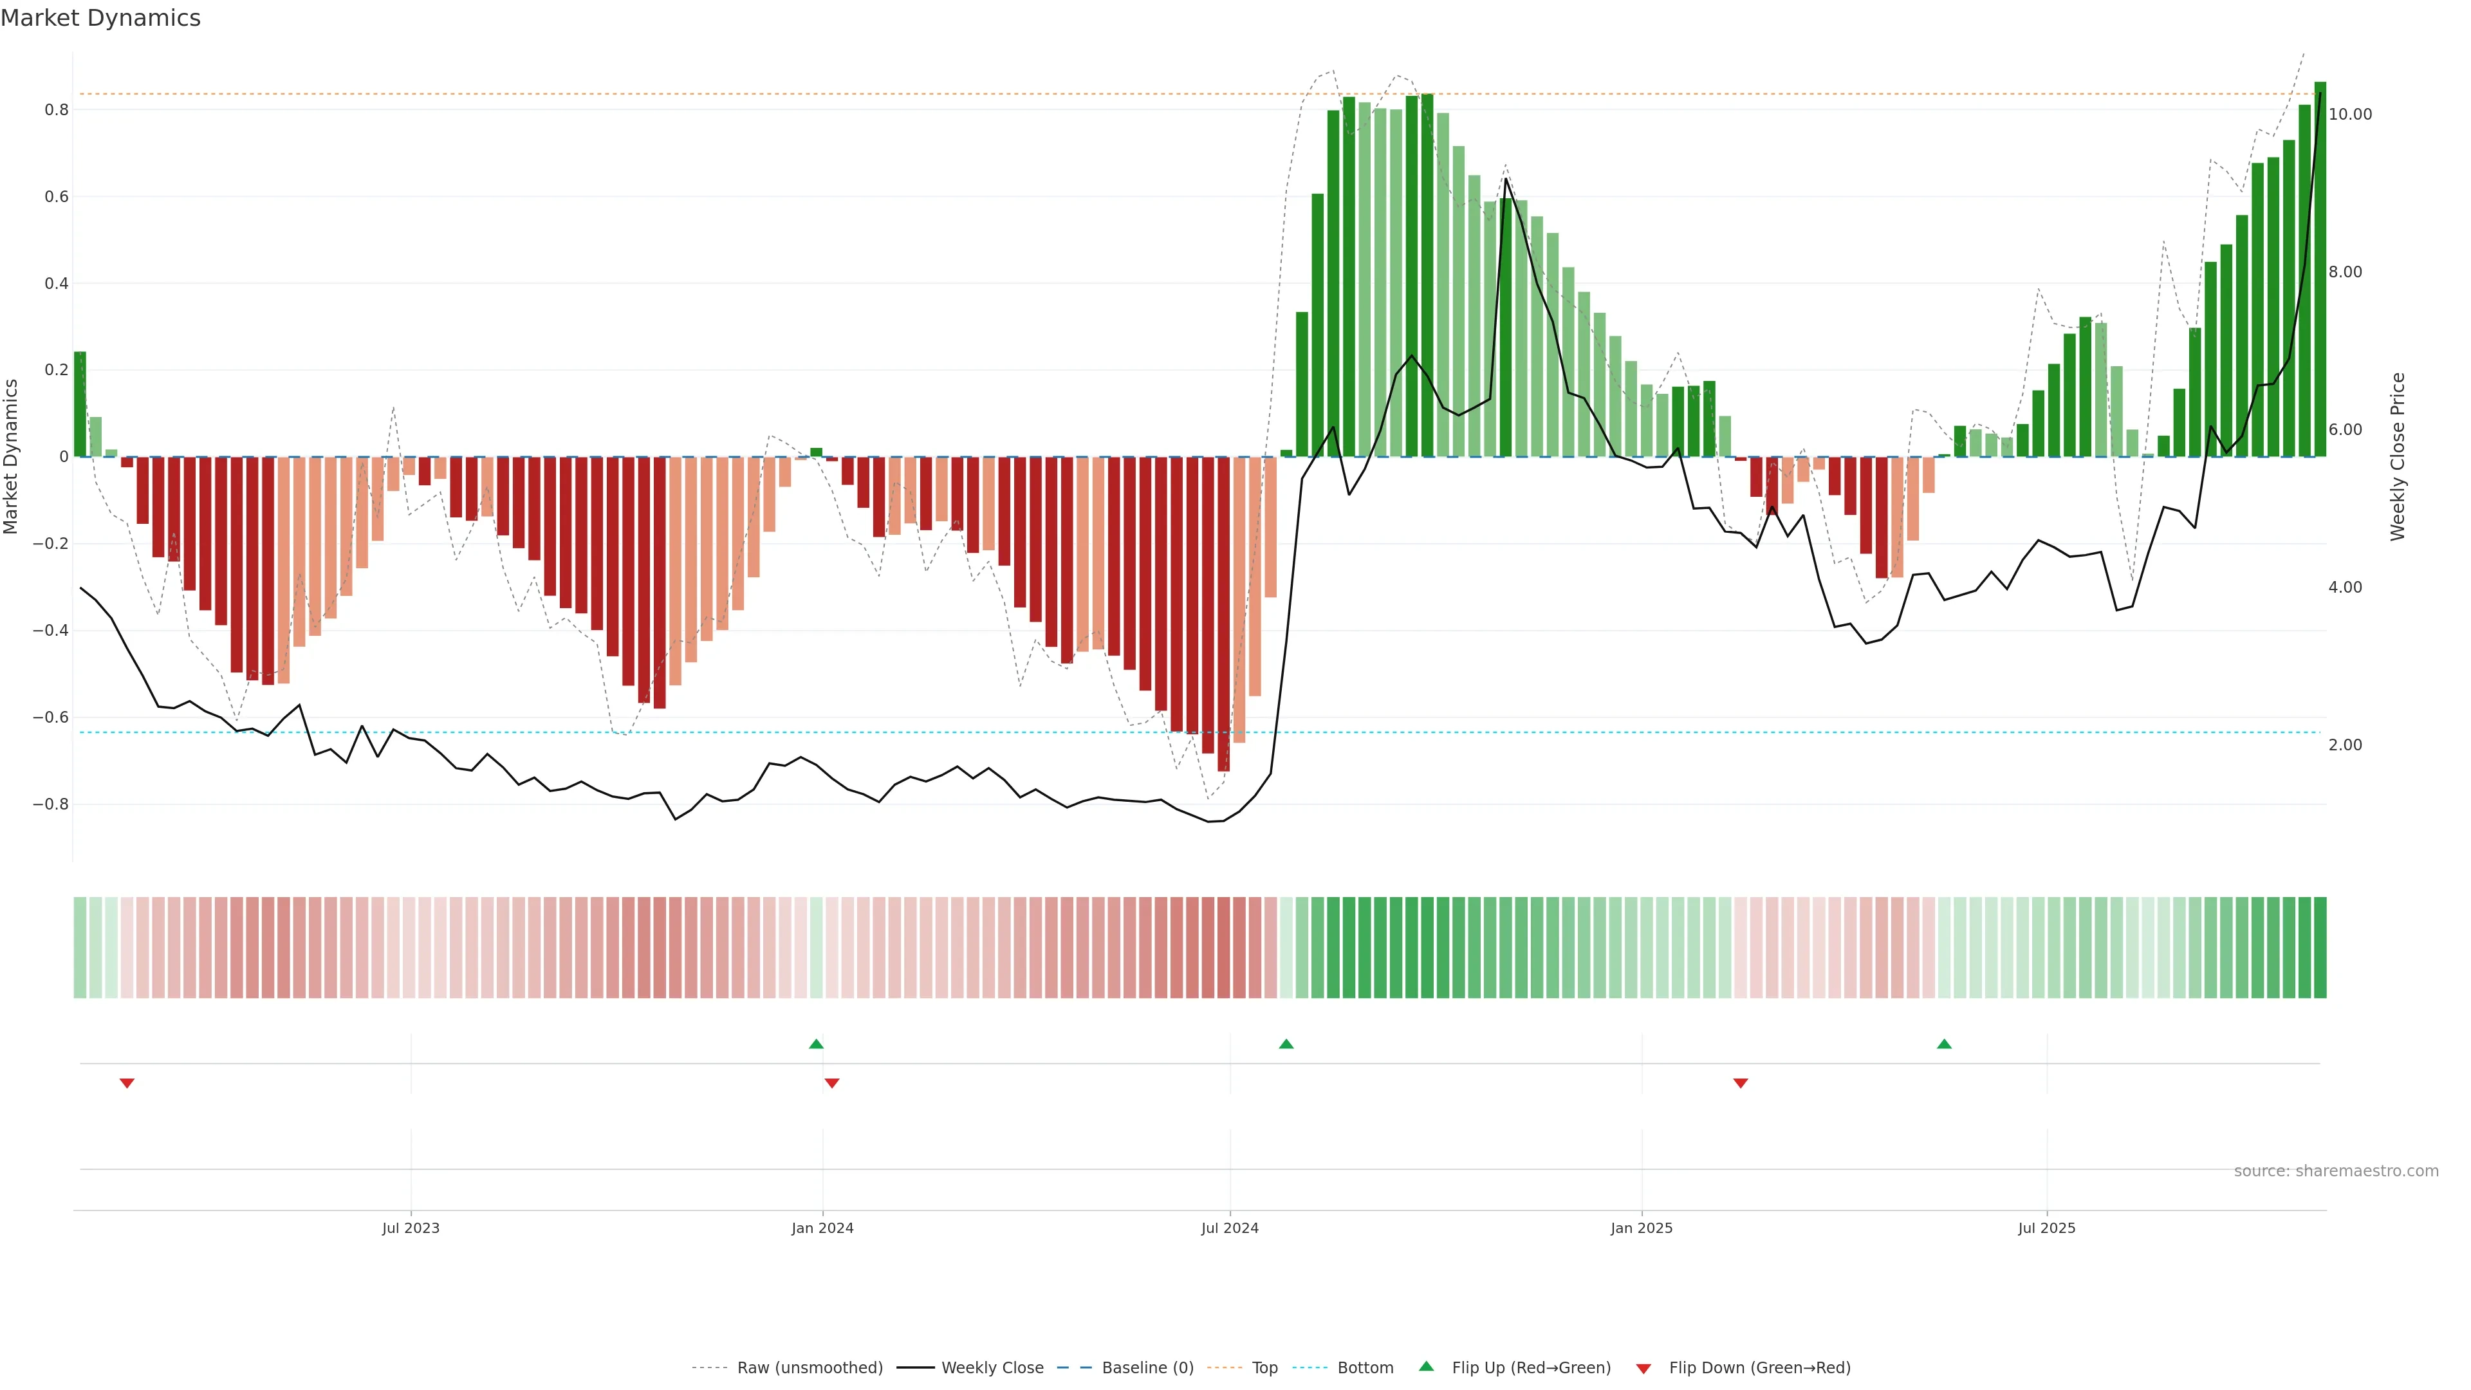Click the 10.00 right axis tick label
This screenshot has height=1390, width=2471.
[x=2350, y=114]
